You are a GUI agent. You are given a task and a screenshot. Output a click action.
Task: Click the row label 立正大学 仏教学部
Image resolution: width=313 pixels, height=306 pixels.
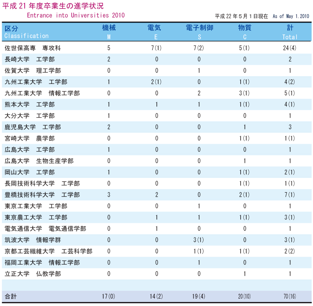[33, 274]
